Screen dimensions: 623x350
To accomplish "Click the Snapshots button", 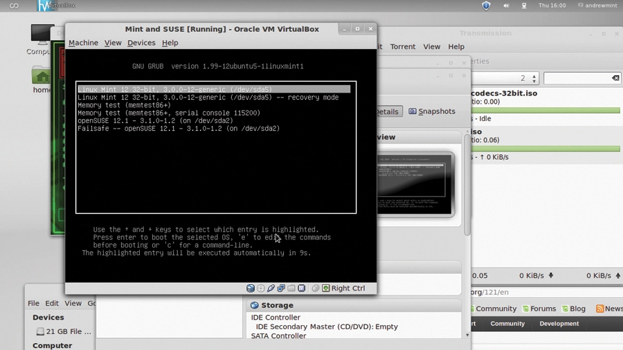I will (432, 111).
